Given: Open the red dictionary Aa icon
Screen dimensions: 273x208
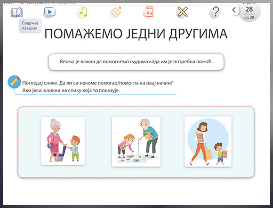Looking at the screenshot, I should tap(149, 12).
